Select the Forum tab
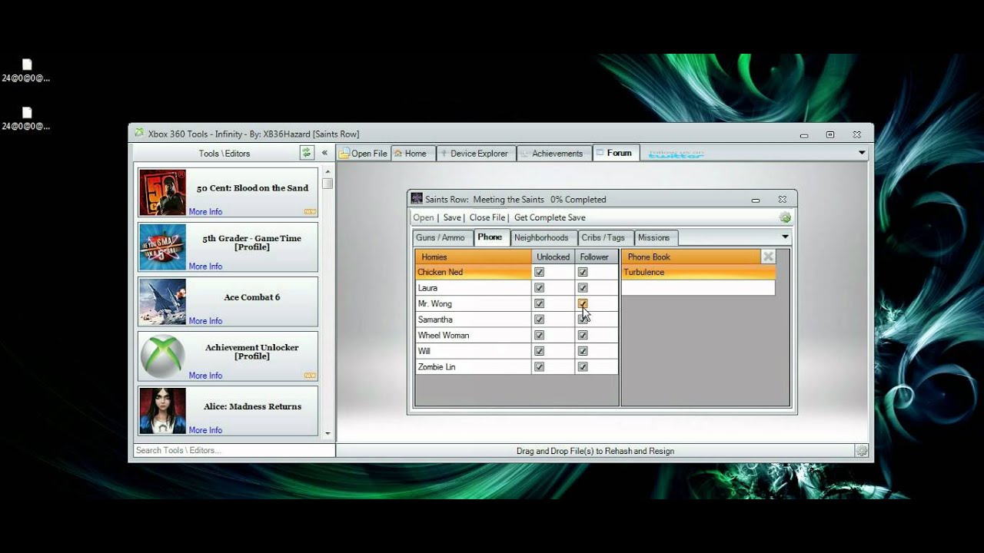 [617, 153]
